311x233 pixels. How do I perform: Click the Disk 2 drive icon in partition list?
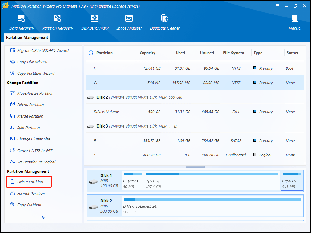[x=91, y=98]
